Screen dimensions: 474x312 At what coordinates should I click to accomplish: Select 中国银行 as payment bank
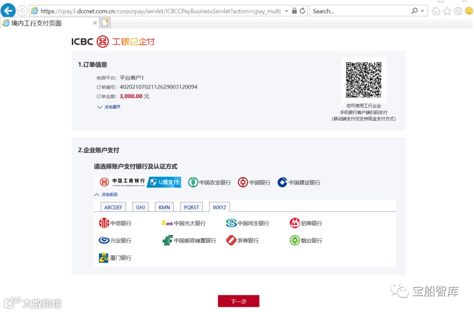pos(254,182)
